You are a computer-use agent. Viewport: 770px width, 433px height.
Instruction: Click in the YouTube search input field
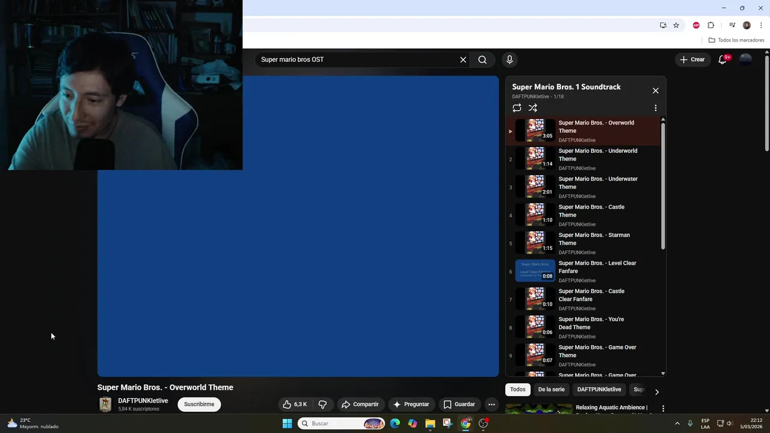tap(358, 60)
